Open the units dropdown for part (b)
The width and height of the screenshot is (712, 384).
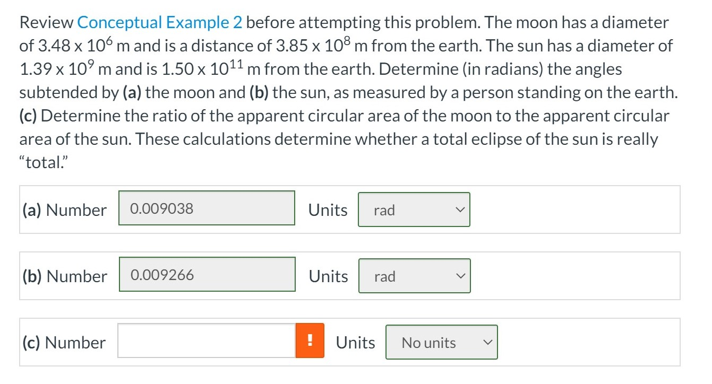[x=414, y=276]
